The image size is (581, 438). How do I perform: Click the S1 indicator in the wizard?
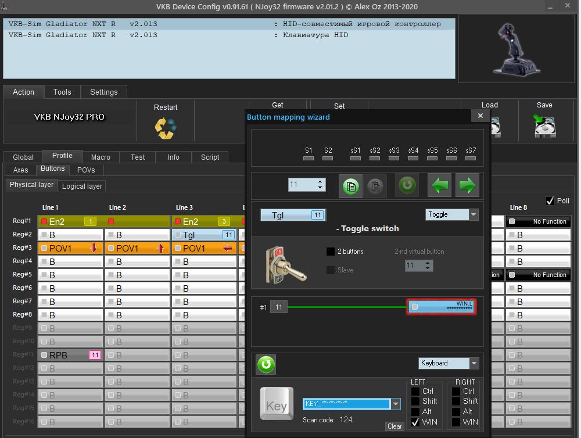click(x=309, y=158)
